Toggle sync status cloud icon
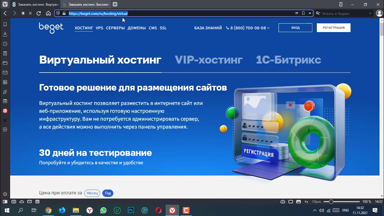Screen dimensions: 384x216 pyautogui.click(x=22, y=202)
